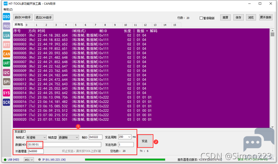Click the USB (HID) status indicator
This screenshot has height=164, width=278.
11,160
